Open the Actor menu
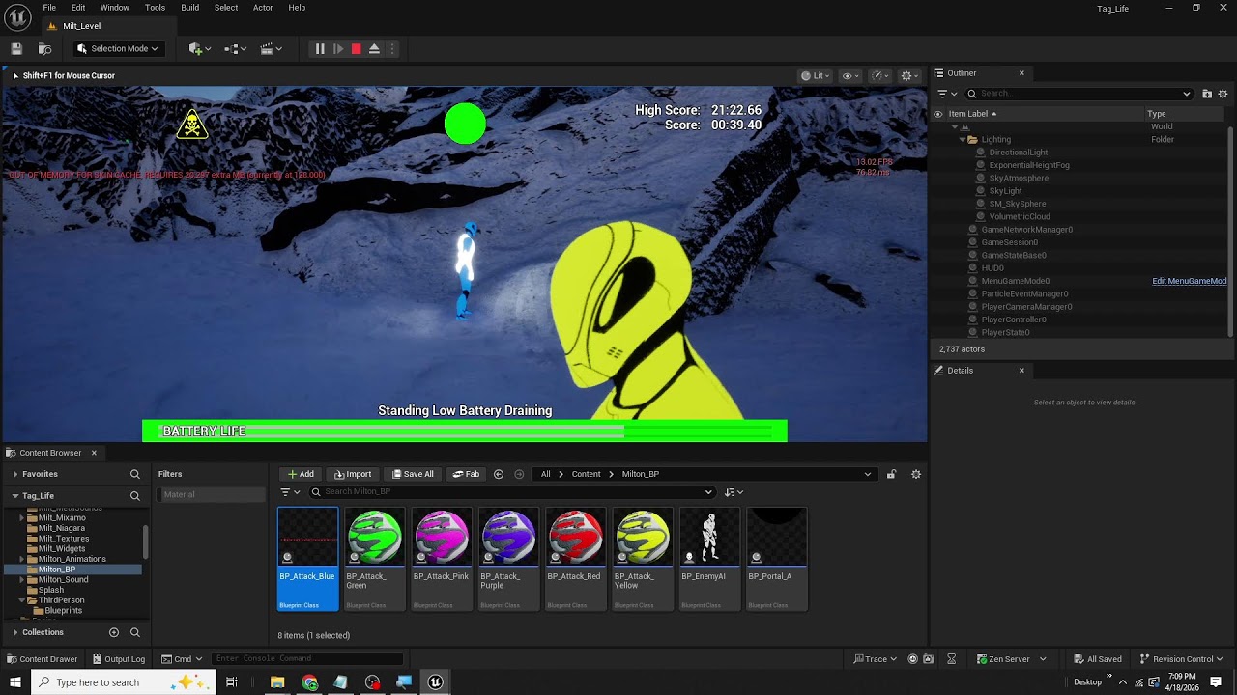Screen dimensions: 1237x695 pos(263,8)
